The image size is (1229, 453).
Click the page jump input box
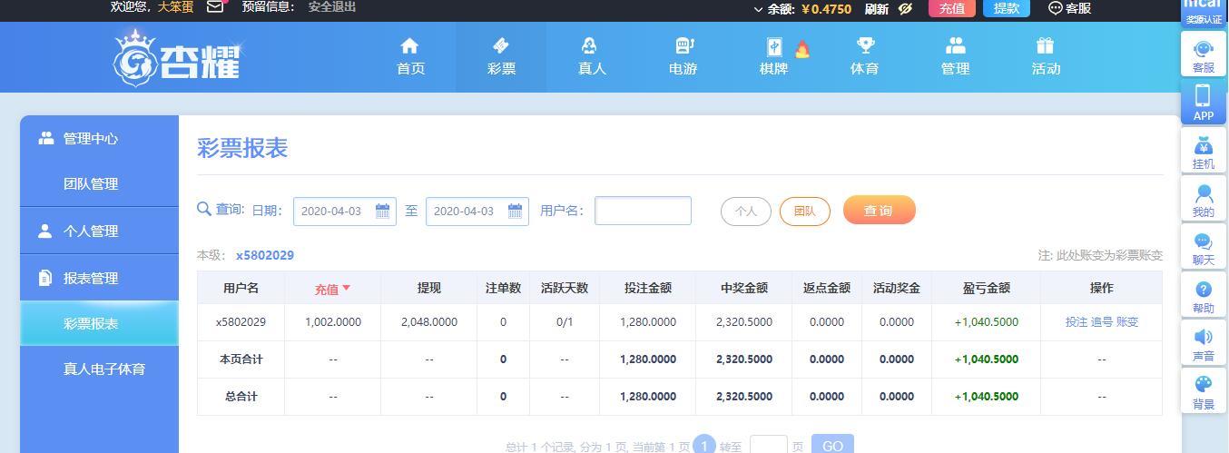(769, 446)
